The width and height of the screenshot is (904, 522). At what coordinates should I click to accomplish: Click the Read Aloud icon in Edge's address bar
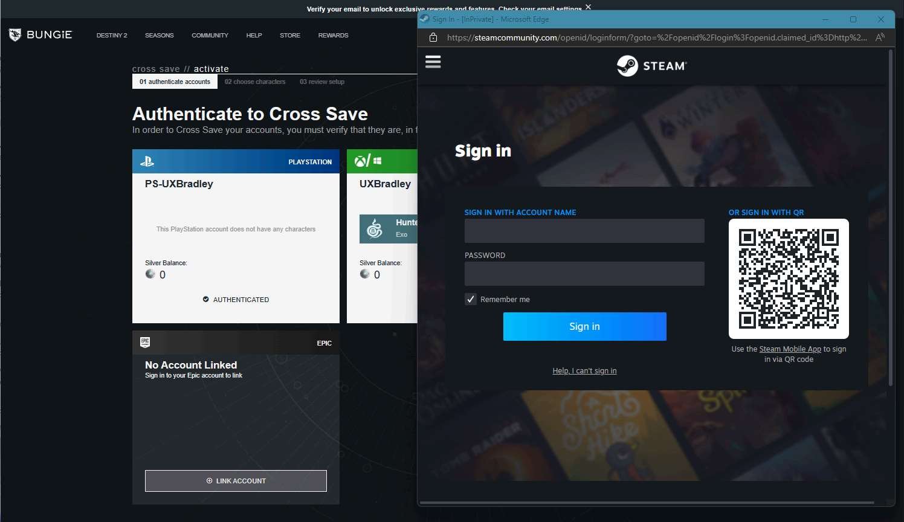(x=880, y=37)
